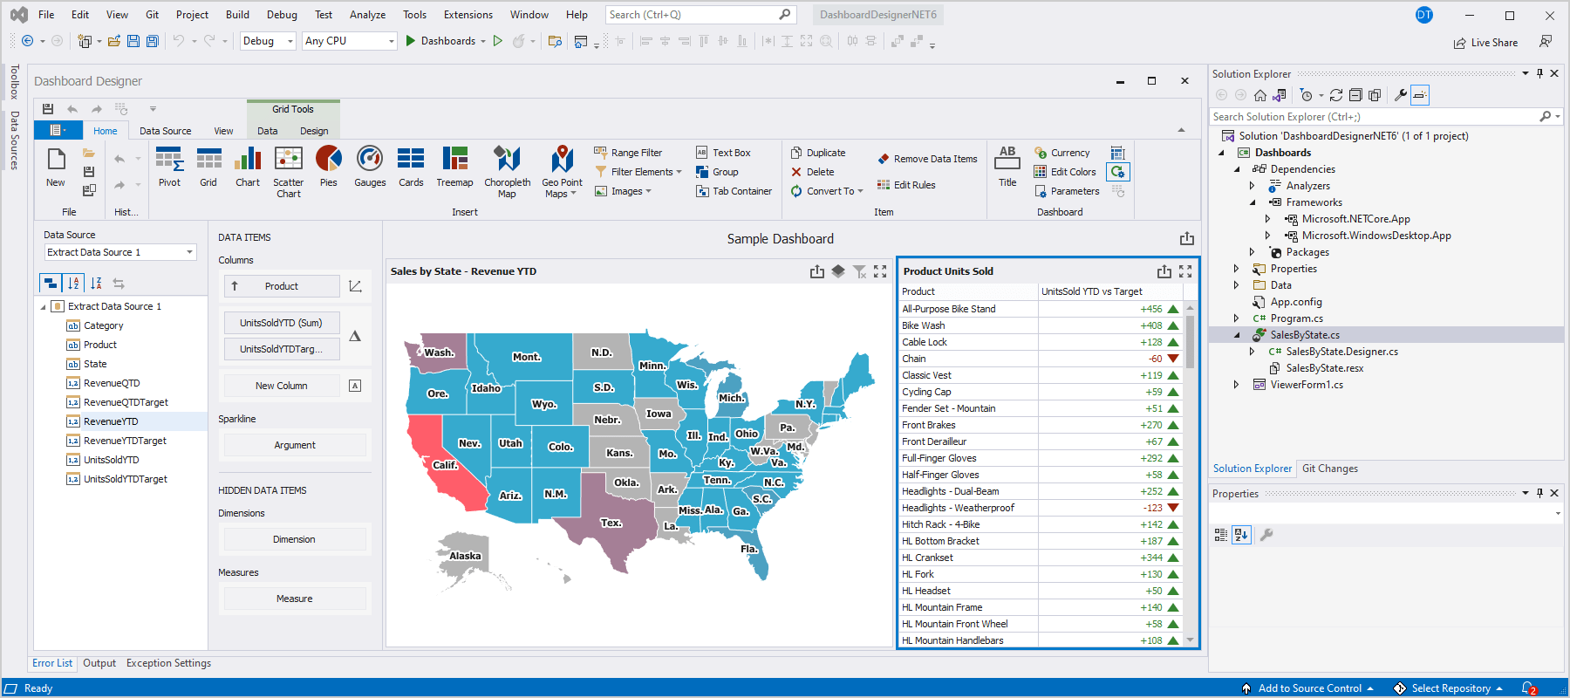
Task: Toggle grouped fields view in data source panel
Action: (51, 283)
